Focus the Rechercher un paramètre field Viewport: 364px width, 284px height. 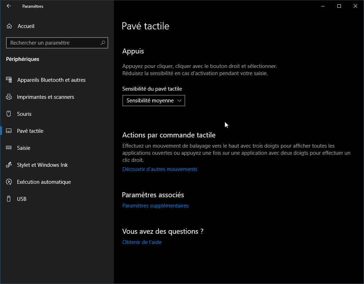coord(53,43)
